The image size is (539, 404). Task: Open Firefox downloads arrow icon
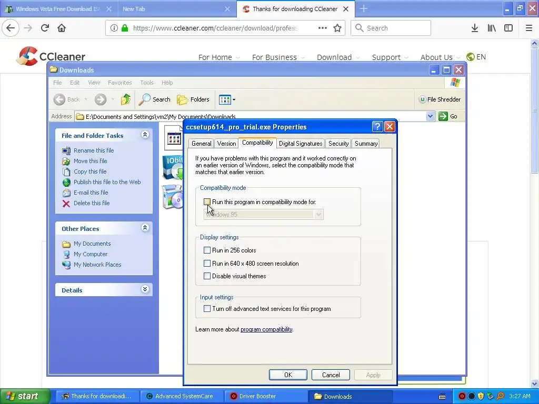(x=475, y=28)
